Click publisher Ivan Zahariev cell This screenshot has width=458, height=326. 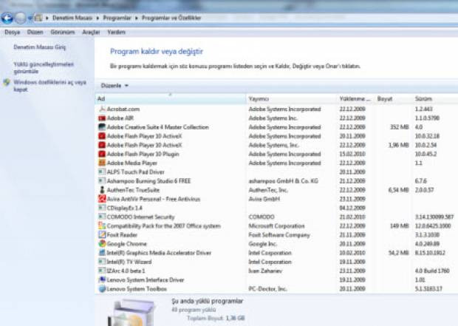pyautogui.click(x=265, y=271)
